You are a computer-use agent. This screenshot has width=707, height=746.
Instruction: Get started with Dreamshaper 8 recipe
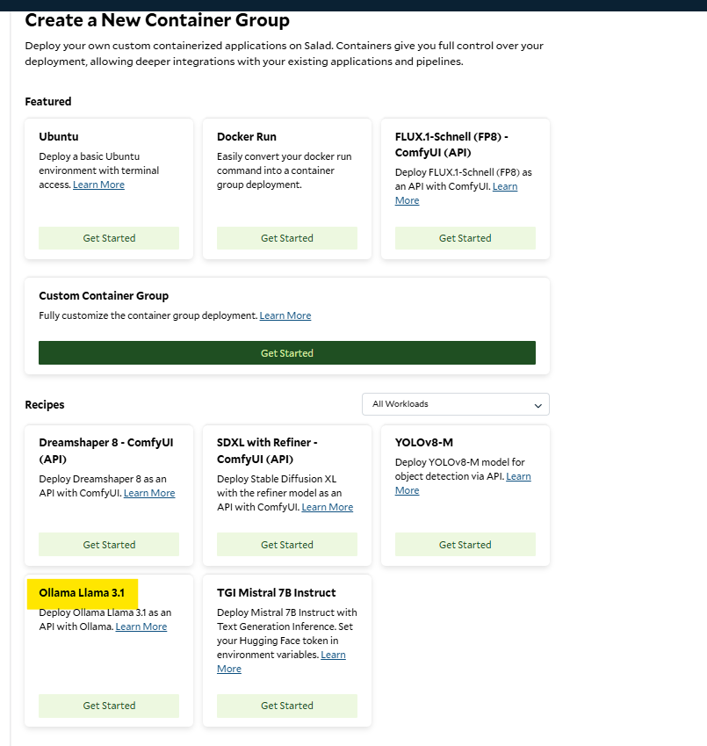coord(109,544)
